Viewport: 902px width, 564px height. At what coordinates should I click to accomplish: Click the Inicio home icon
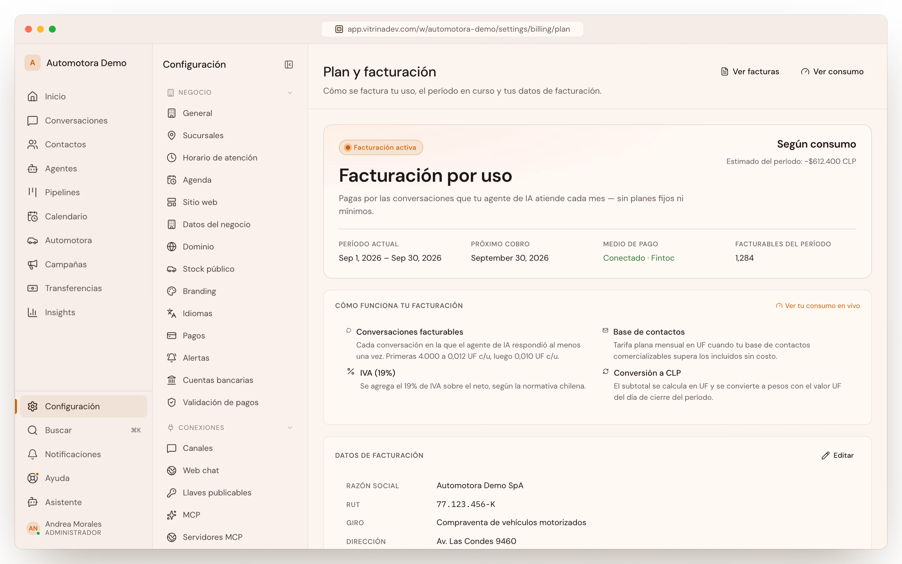pyautogui.click(x=33, y=96)
